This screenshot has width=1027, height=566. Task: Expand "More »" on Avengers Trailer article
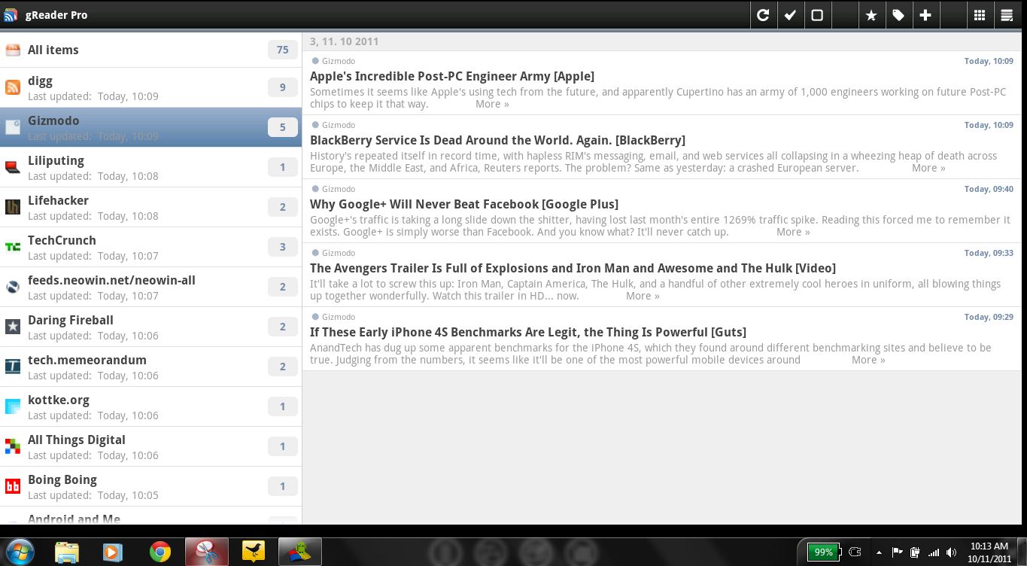tap(643, 296)
